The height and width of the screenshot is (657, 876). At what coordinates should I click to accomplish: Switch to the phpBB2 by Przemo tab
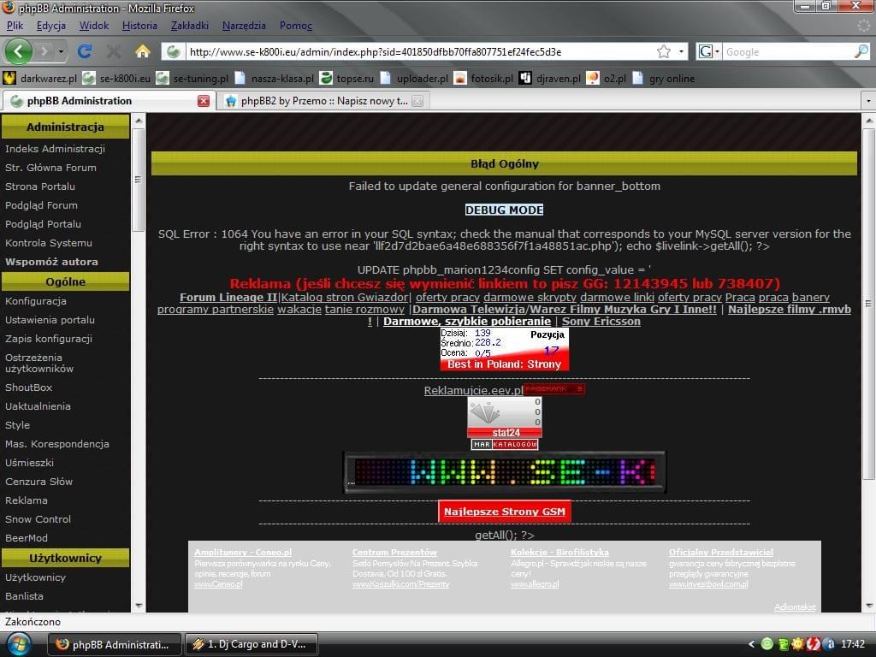click(x=324, y=101)
